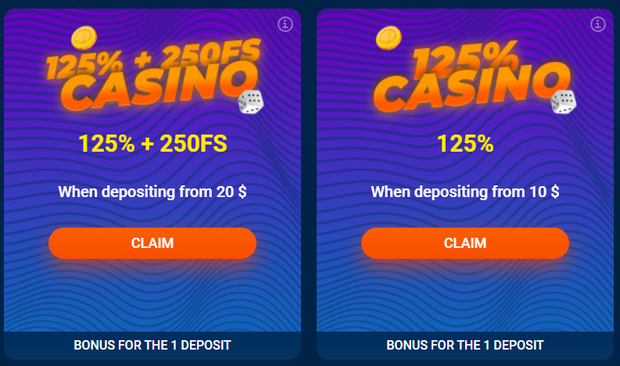This screenshot has width=620, height=366.
Task: Open info icon on the 125% only card
Action: tap(598, 24)
